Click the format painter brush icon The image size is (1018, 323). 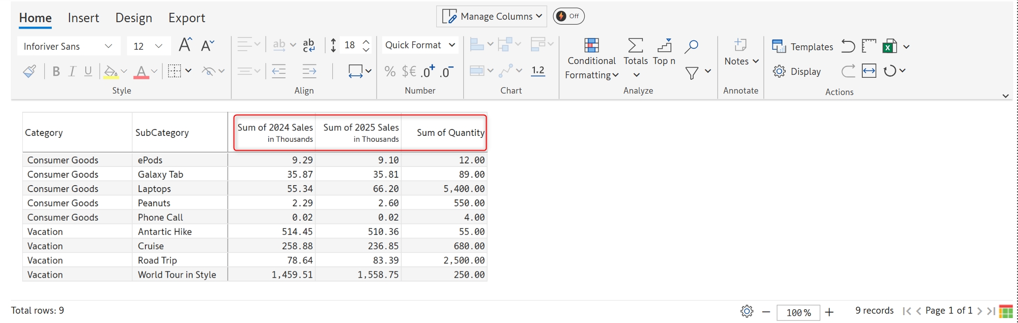pyautogui.click(x=29, y=71)
